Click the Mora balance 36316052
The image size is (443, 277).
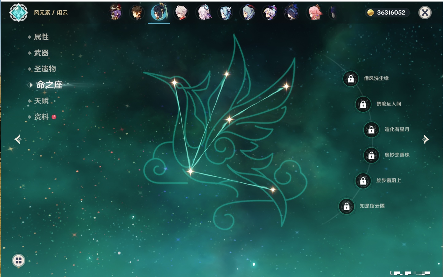click(x=391, y=13)
